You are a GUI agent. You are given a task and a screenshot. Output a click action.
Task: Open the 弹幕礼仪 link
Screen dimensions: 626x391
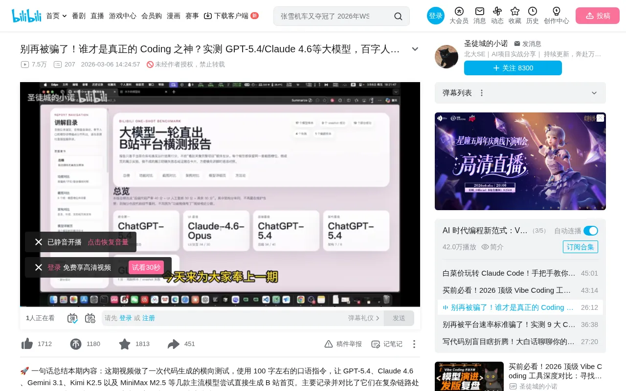(x=364, y=318)
